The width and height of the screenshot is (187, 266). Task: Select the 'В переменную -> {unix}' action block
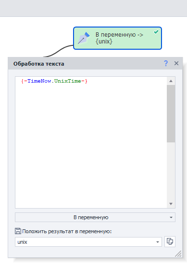117,38
